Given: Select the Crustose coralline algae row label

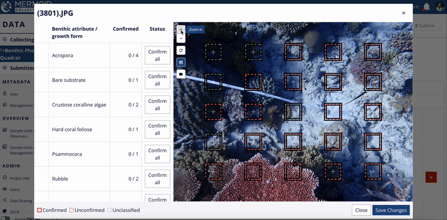Looking at the screenshot, I should pos(79,104).
